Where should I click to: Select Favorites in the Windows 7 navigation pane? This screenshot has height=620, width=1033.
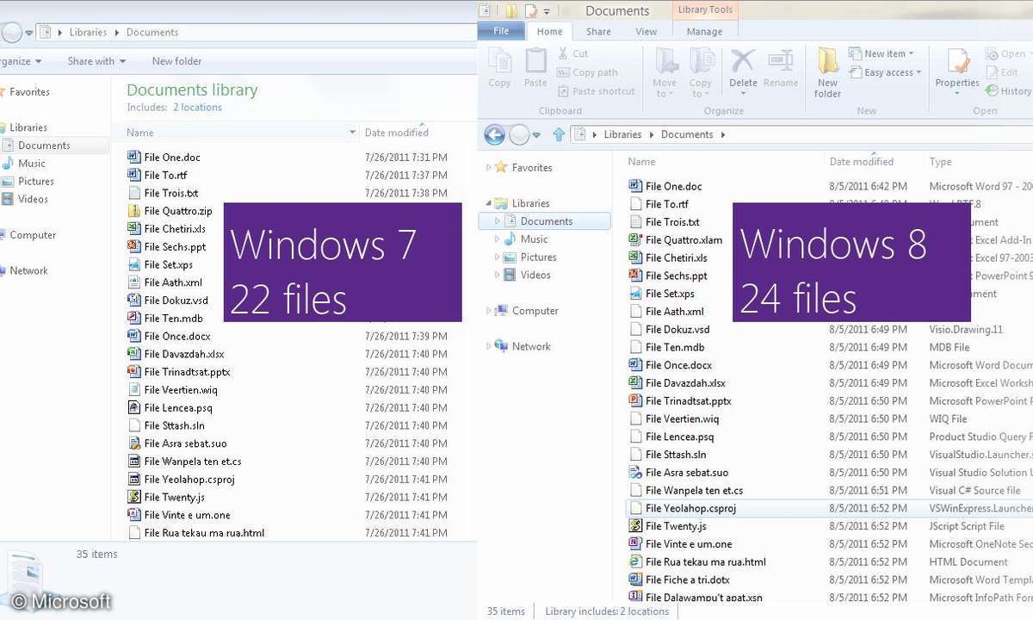click(29, 92)
